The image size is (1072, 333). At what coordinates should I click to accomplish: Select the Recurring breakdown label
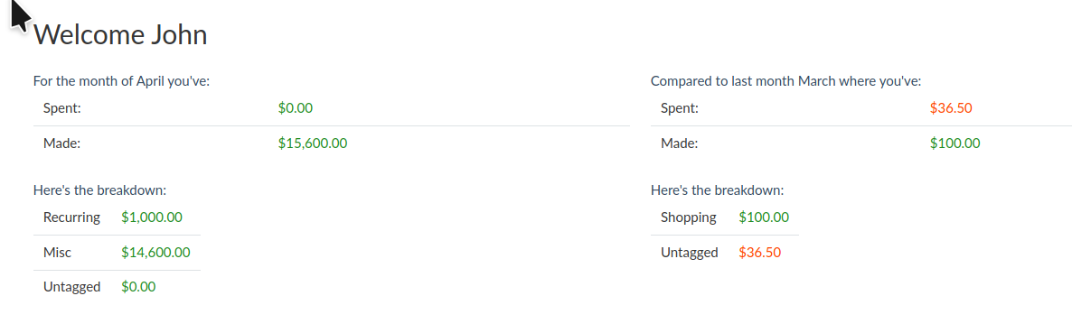71,217
